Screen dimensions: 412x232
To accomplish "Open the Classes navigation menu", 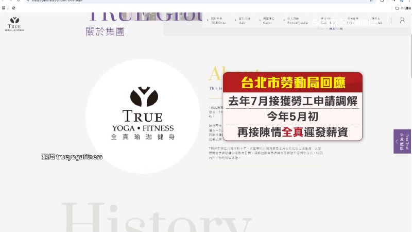I will [268, 21].
